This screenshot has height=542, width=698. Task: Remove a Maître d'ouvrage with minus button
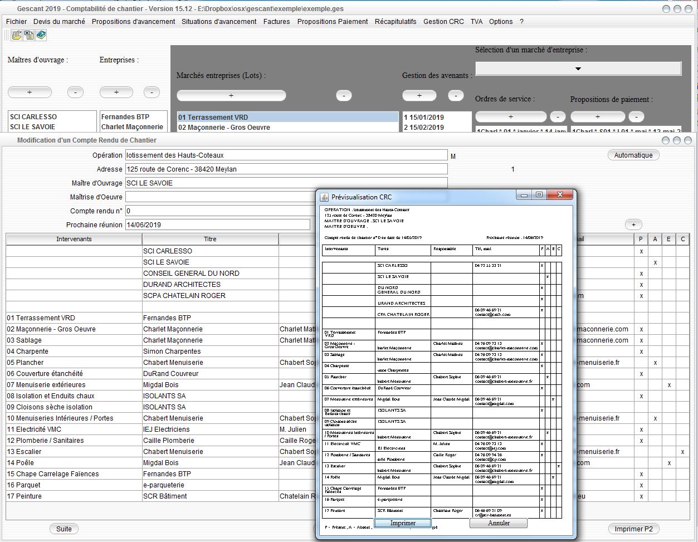tap(75, 92)
